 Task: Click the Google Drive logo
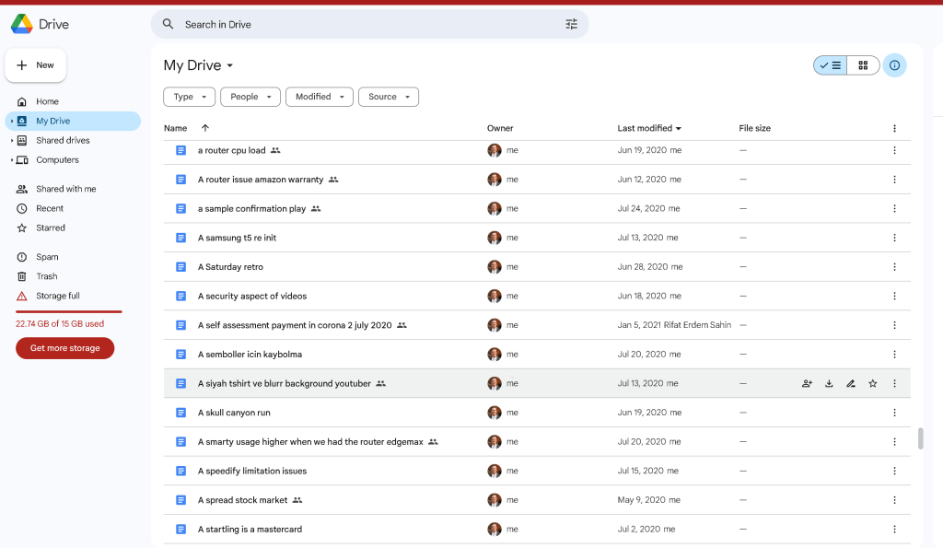pyautogui.click(x=22, y=24)
